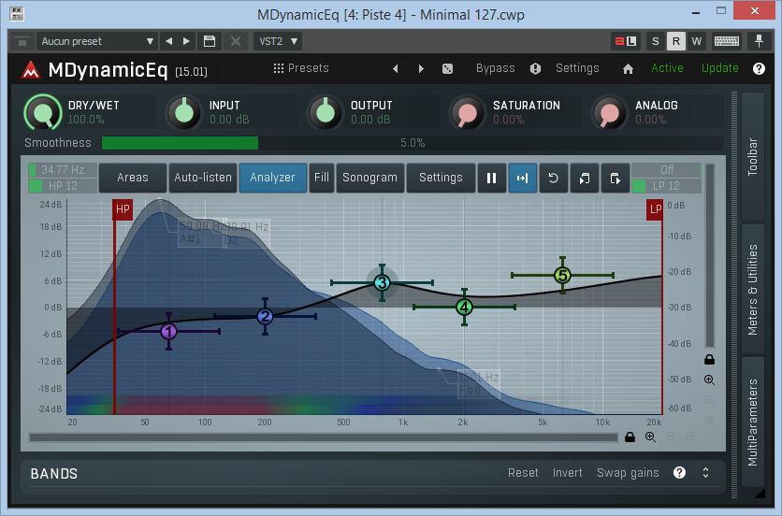The width and height of the screenshot is (782, 516).
Task: Click the save preset floppy icon
Action: (210, 41)
